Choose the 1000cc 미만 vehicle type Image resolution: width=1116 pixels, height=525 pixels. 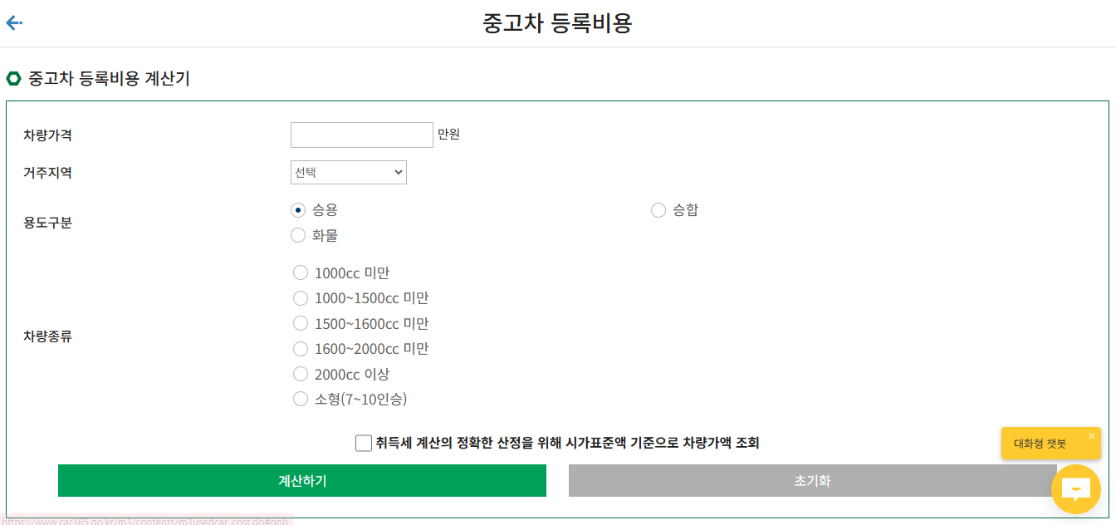point(301,272)
